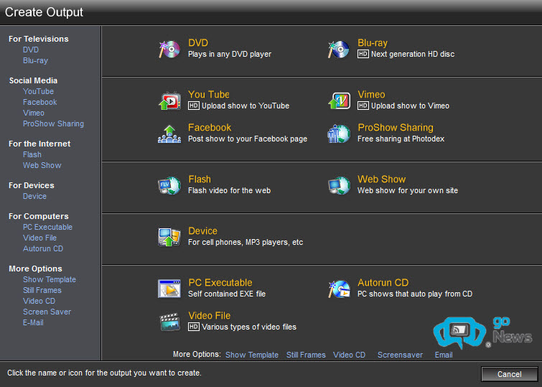
Task: Click "Self contained EXE file" description
Action: 227,294
